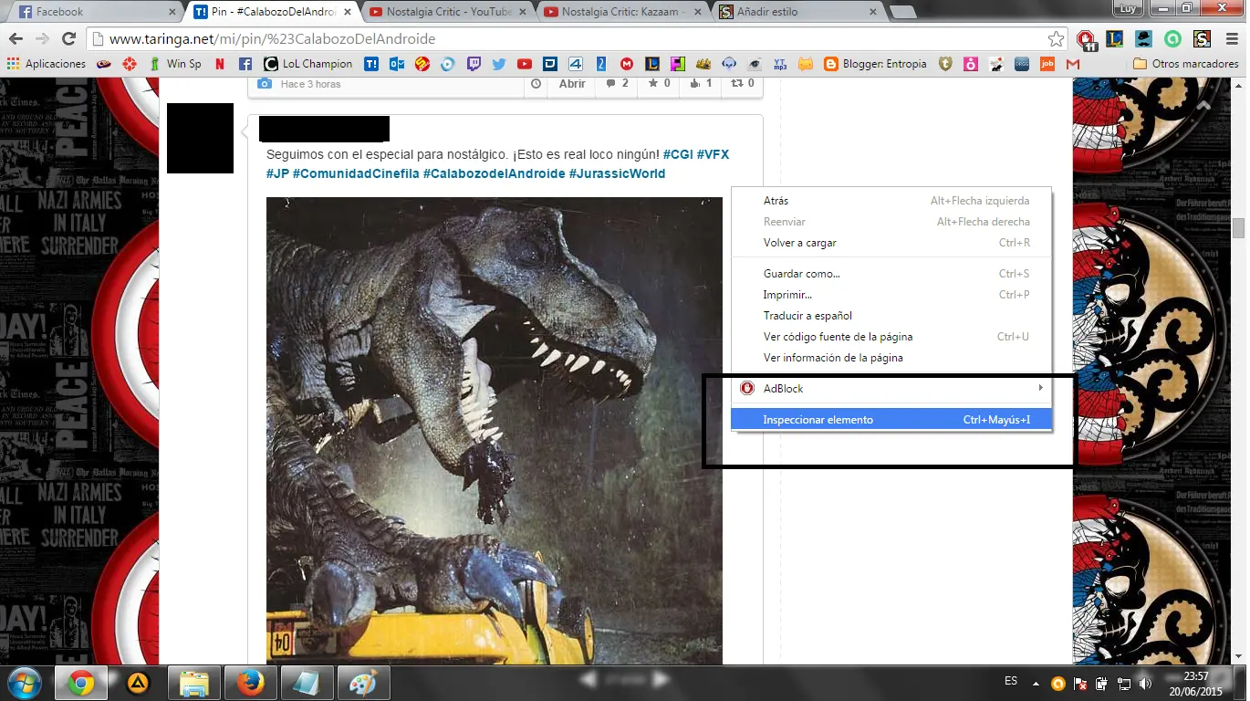Viewport: 1250px width, 701px height.
Task: Open Paint from the taskbar
Action: point(363,683)
